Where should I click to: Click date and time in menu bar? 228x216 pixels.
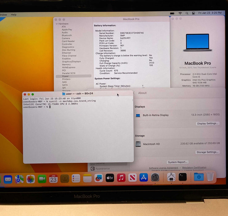[210, 13]
